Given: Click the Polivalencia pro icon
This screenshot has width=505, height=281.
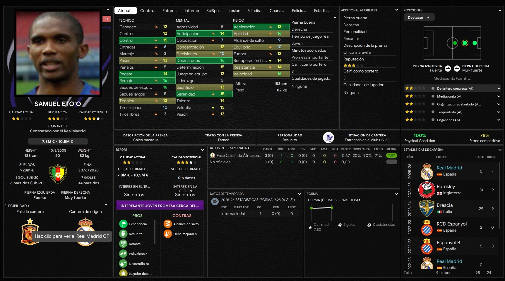Looking at the screenshot, I should click(x=123, y=254).
